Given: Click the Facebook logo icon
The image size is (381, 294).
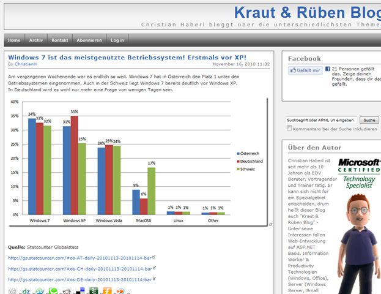Looking at the screenshot, I should click(x=328, y=69).
